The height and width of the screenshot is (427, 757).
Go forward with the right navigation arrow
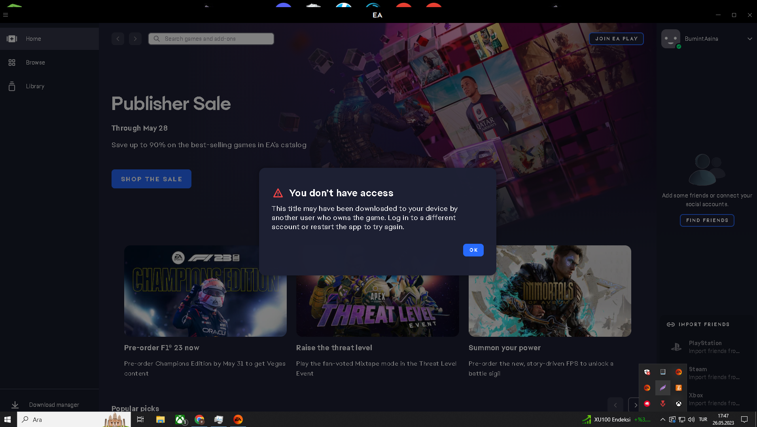(135, 39)
